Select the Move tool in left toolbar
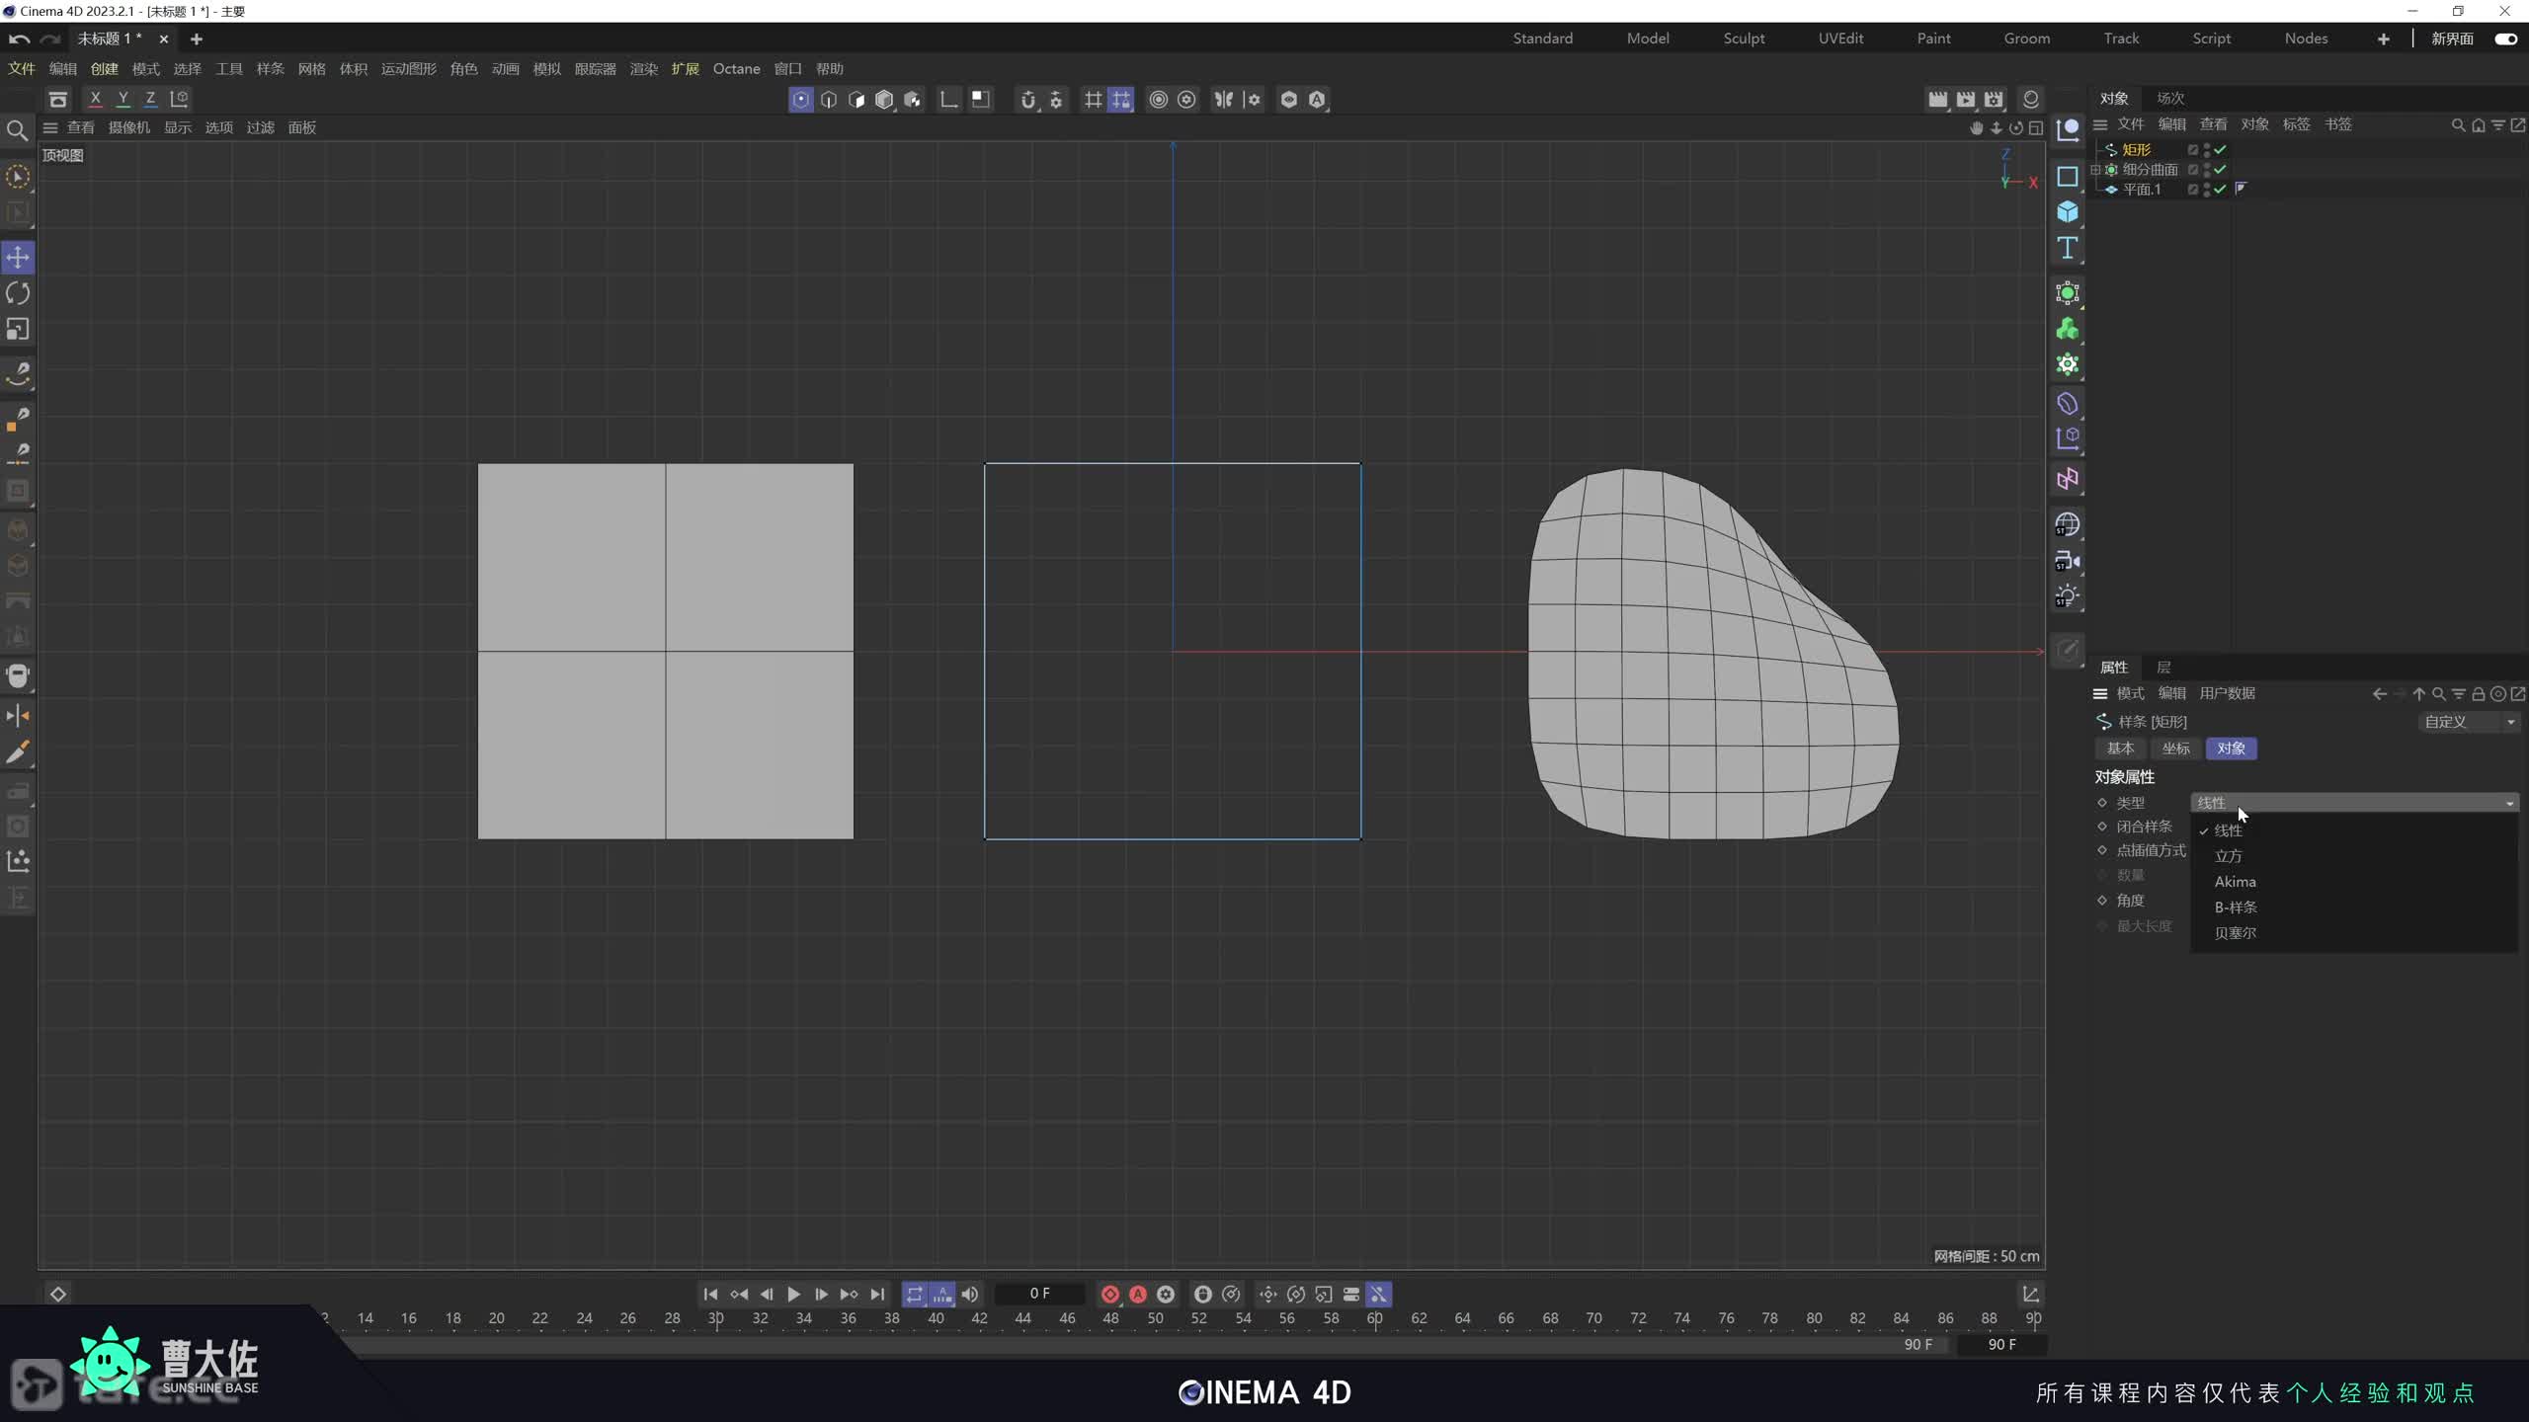 click(18, 258)
